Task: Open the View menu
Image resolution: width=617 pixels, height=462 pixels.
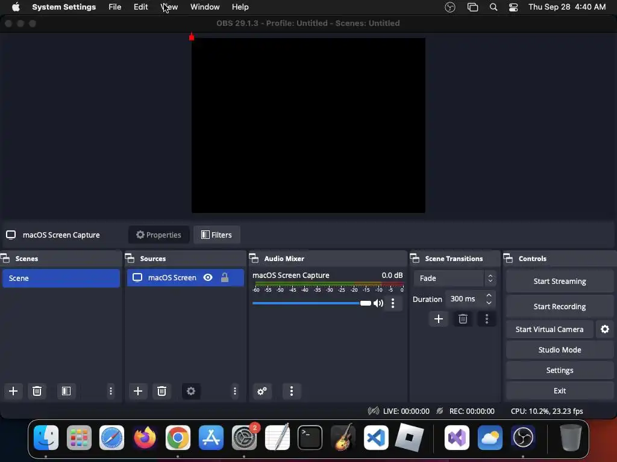Action: 169,7
